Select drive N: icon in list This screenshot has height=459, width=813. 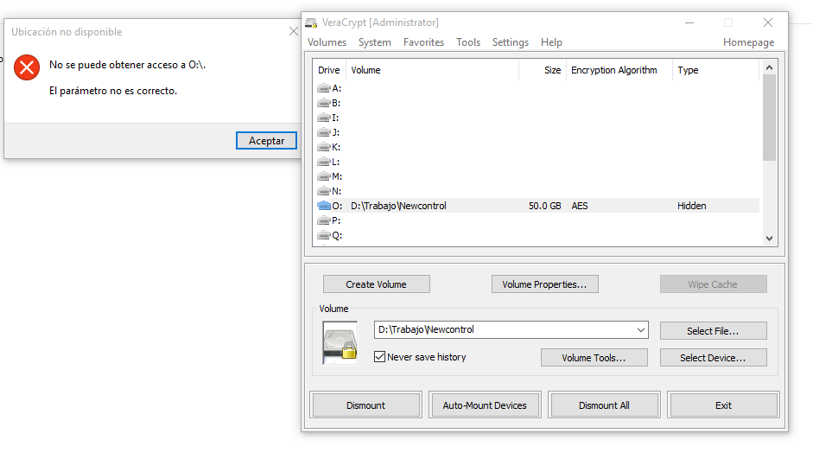point(324,191)
